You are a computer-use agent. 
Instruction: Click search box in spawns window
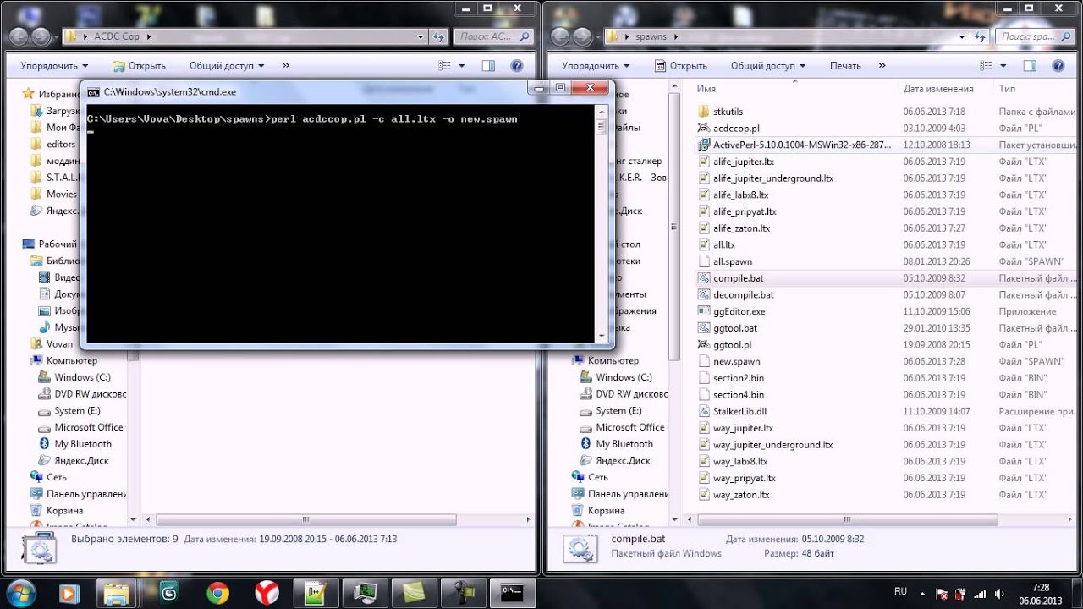coord(1036,37)
